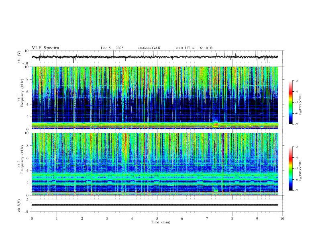
Task: Click the "ch.3(V)" axis label
Action: [19, 205]
